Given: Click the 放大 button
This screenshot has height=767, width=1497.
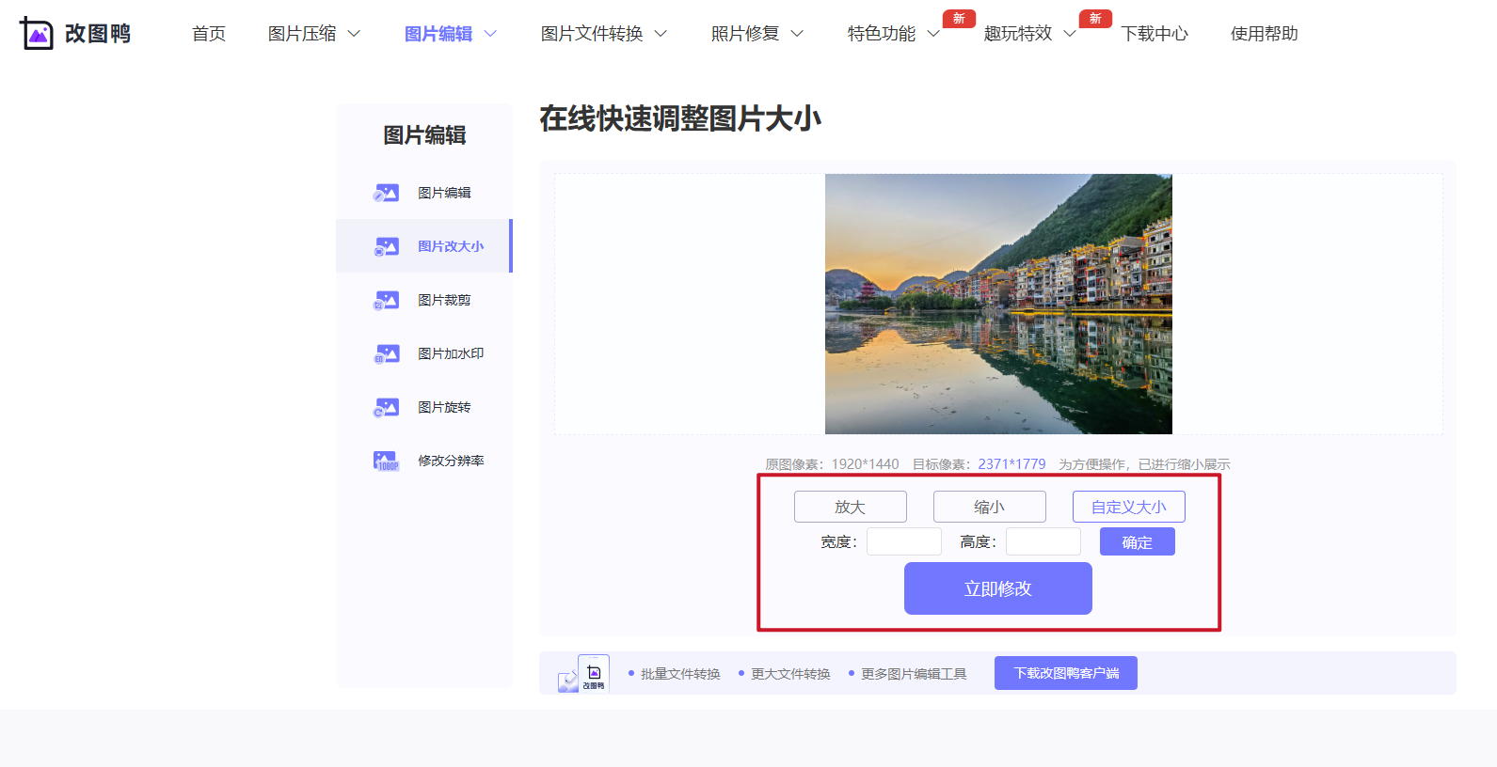Looking at the screenshot, I should [x=851, y=507].
